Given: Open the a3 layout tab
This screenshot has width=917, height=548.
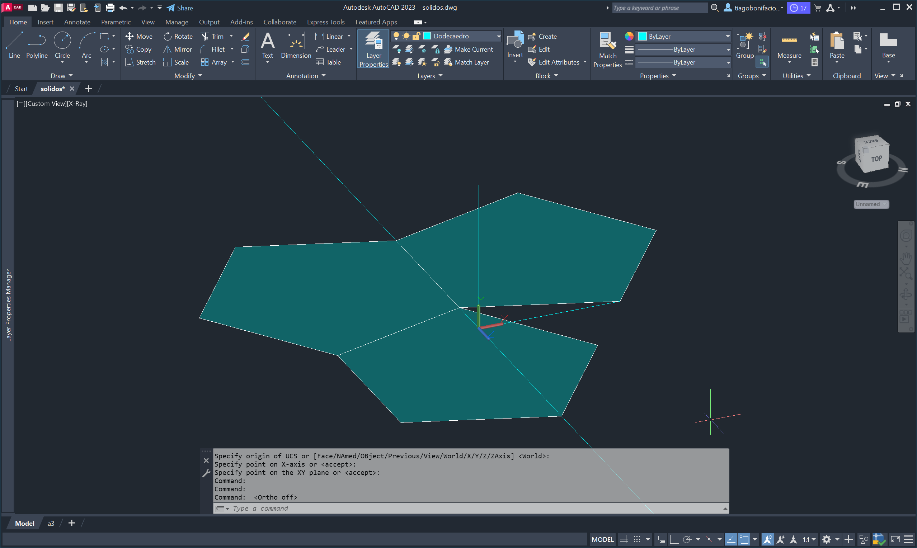Looking at the screenshot, I should coord(51,523).
